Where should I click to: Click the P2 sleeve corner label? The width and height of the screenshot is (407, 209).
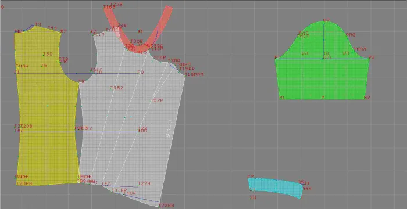point(372,57)
